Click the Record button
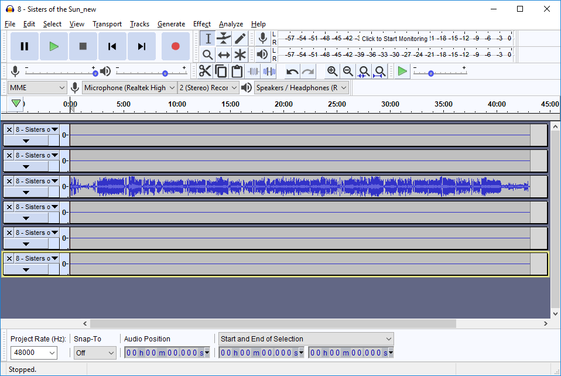Viewport: 561px width, 376px height. click(175, 46)
